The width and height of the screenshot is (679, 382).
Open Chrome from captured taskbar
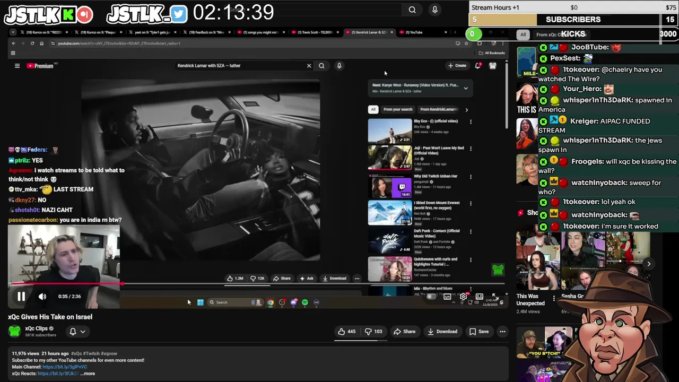tap(271, 302)
